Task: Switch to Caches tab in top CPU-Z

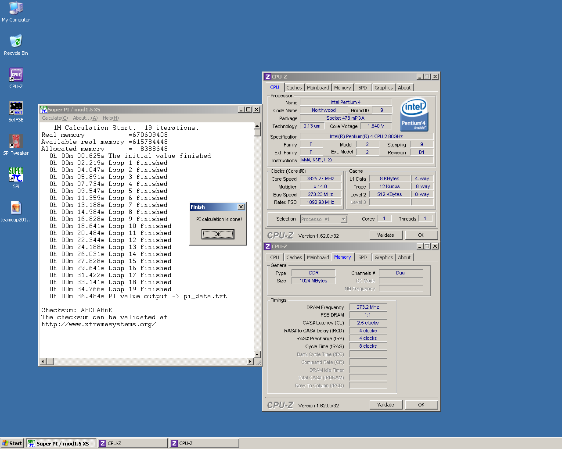Action: point(294,88)
